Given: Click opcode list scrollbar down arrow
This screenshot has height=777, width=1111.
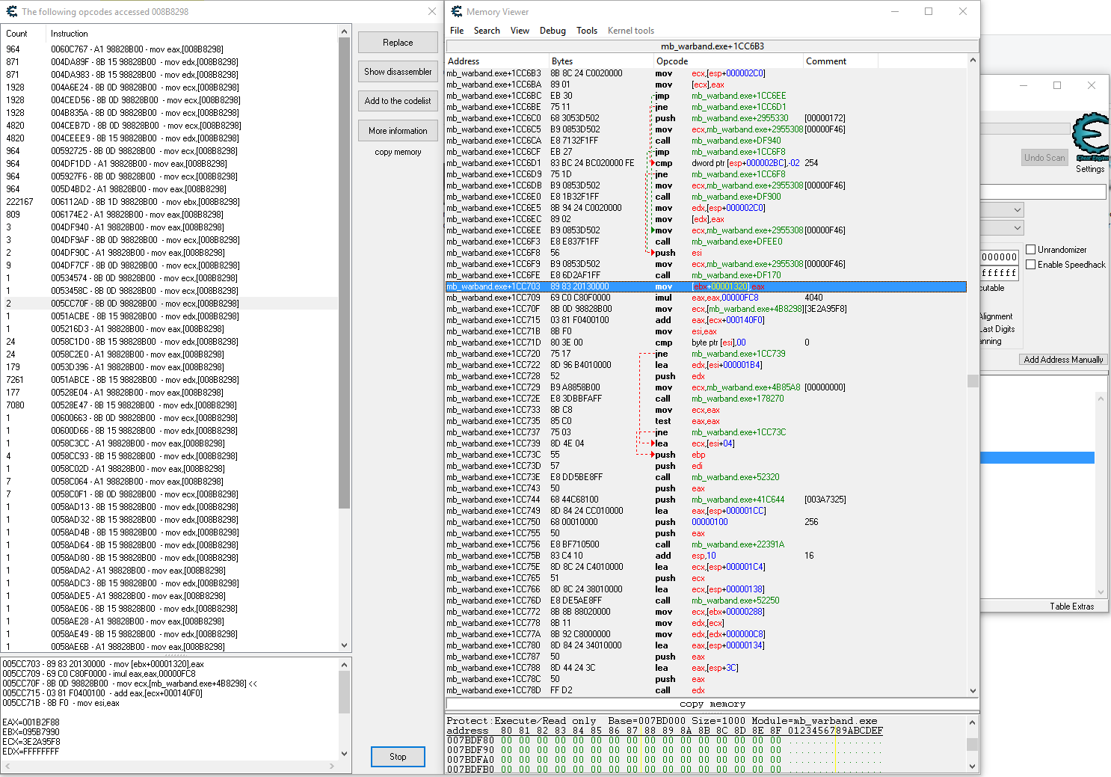Looking at the screenshot, I should pos(345,645).
